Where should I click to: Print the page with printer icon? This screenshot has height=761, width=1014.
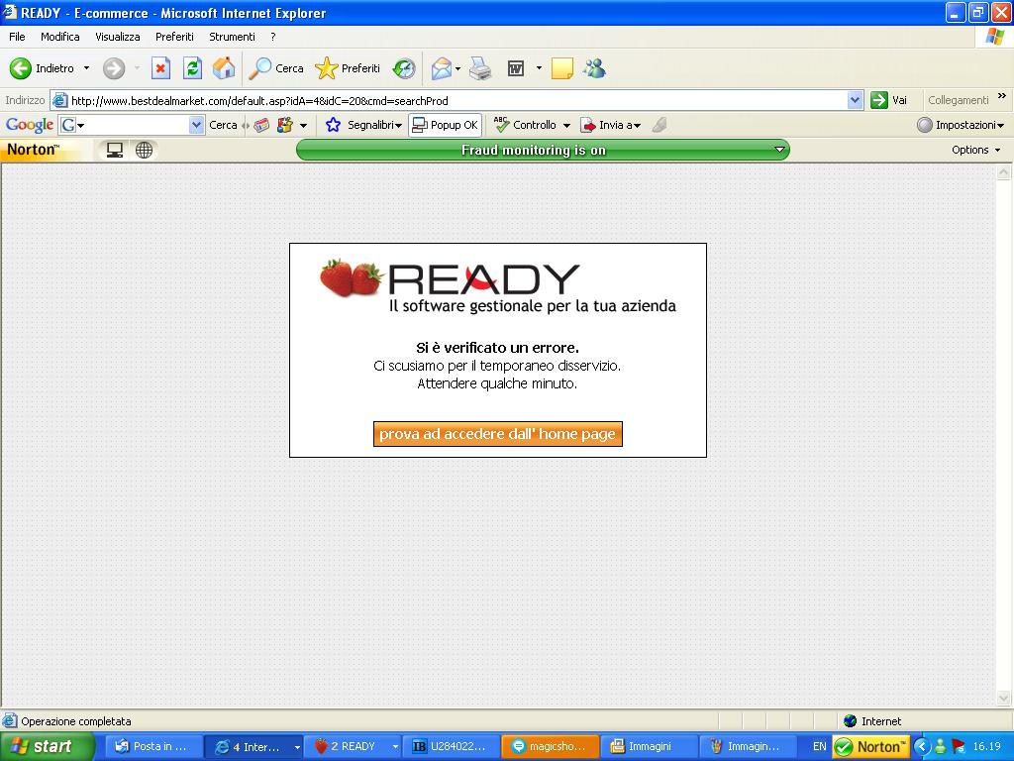tap(480, 68)
